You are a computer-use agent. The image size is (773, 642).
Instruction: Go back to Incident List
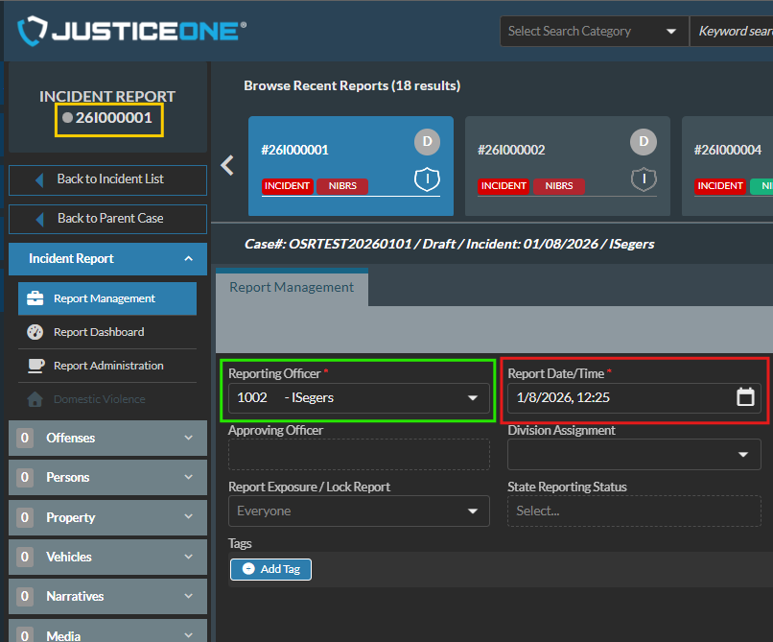tap(107, 179)
